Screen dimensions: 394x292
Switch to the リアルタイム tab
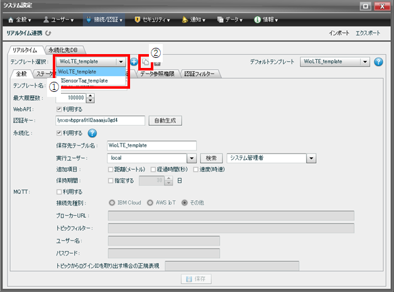[25, 50]
